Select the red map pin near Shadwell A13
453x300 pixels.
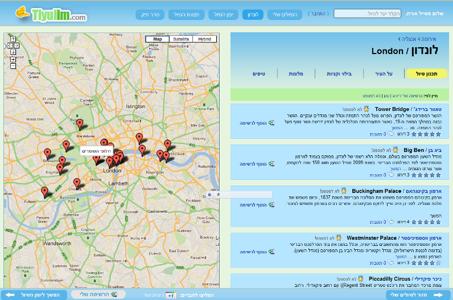click(x=167, y=145)
